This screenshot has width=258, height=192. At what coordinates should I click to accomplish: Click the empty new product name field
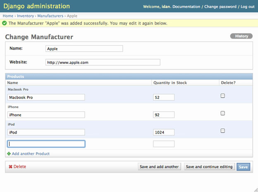[46, 144]
